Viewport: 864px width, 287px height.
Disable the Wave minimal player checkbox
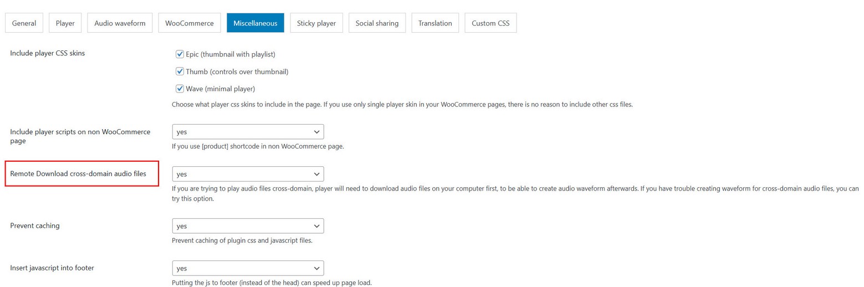click(x=180, y=89)
